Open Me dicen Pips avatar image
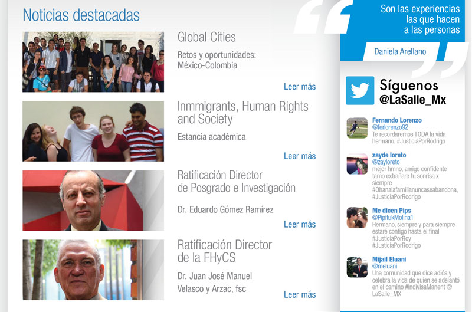The image size is (472, 312). (x=357, y=218)
